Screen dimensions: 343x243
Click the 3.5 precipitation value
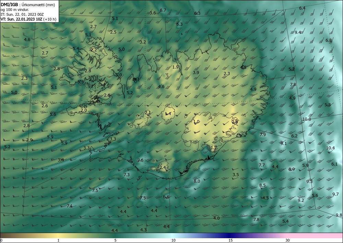(236, 174)
